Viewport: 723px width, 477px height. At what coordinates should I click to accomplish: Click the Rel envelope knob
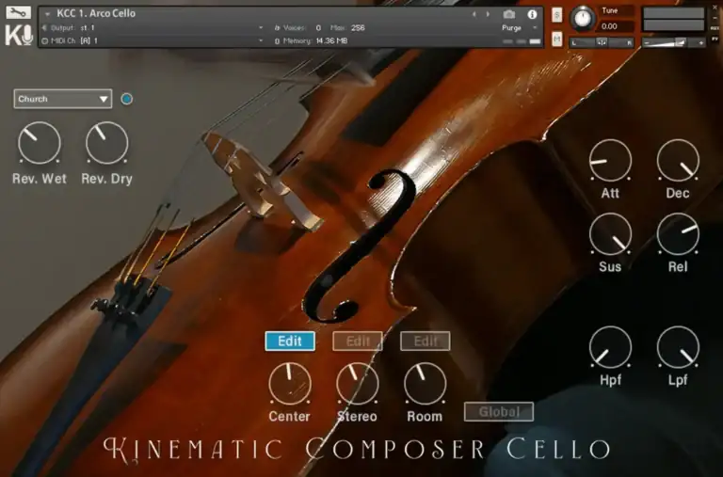[x=678, y=234]
